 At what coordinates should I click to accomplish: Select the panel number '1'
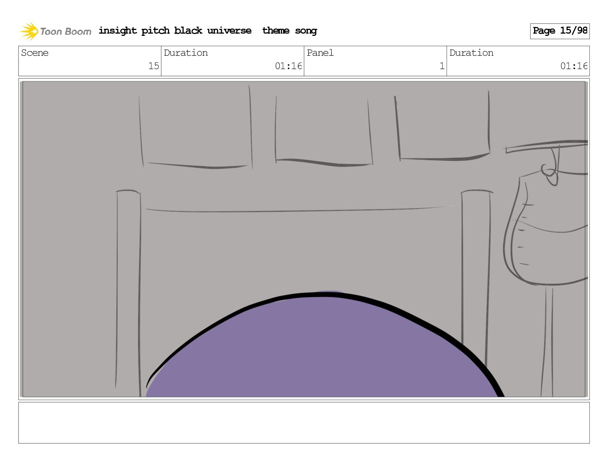[442, 66]
